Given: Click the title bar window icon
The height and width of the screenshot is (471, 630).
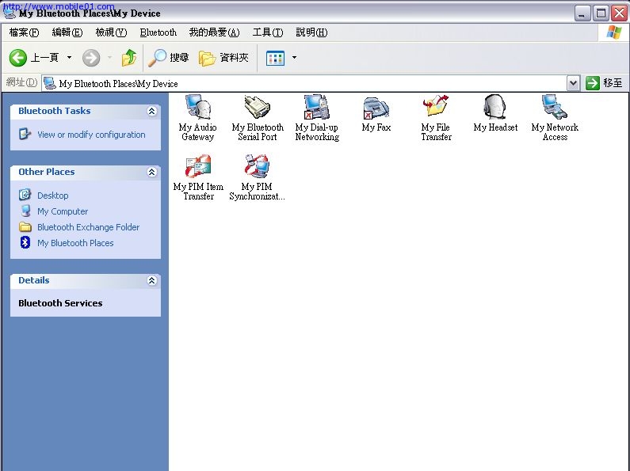Looking at the screenshot, I should pyautogui.click(x=10, y=13).
